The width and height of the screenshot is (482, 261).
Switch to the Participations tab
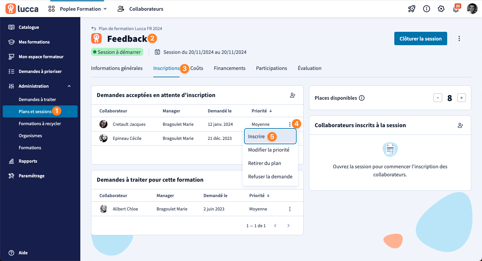[x=271, y=68]
